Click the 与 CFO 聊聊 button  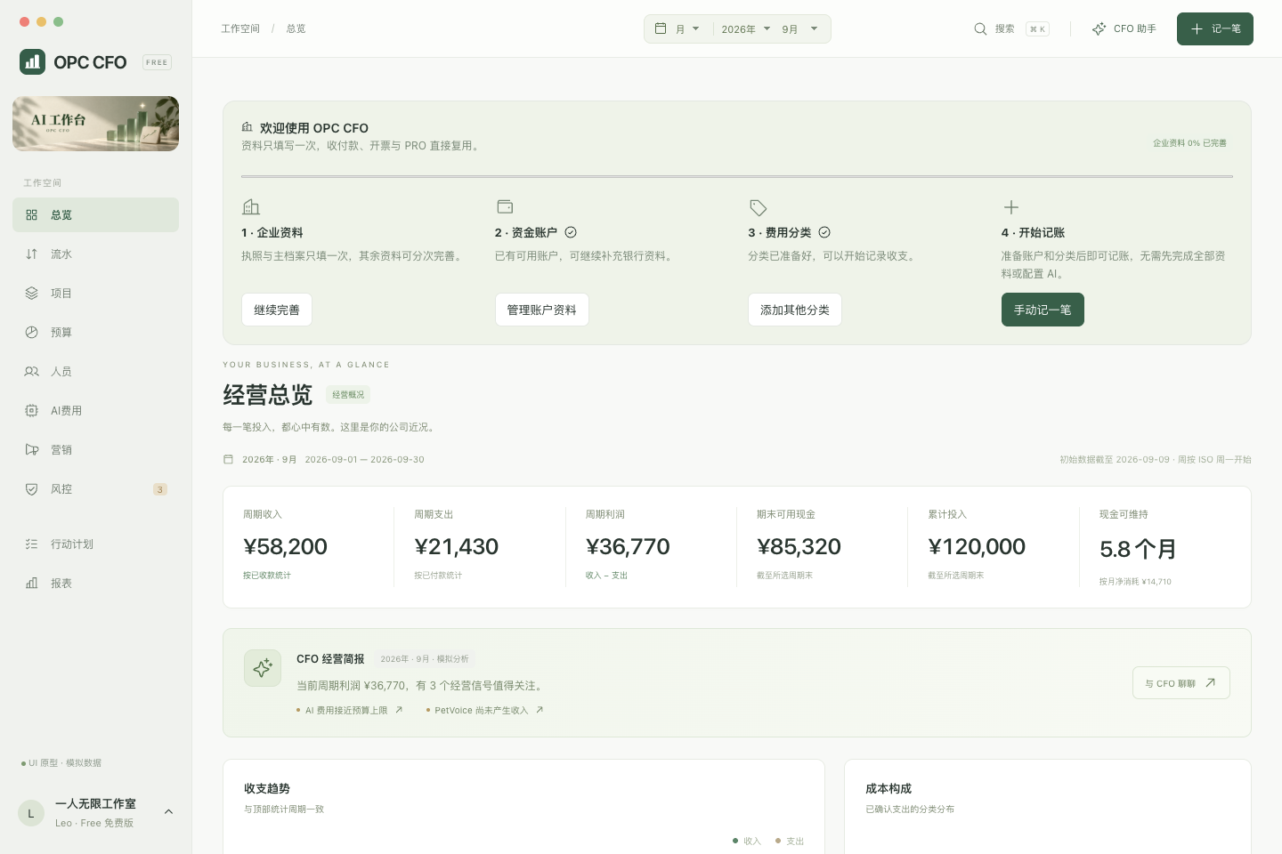pos(1181,682)
